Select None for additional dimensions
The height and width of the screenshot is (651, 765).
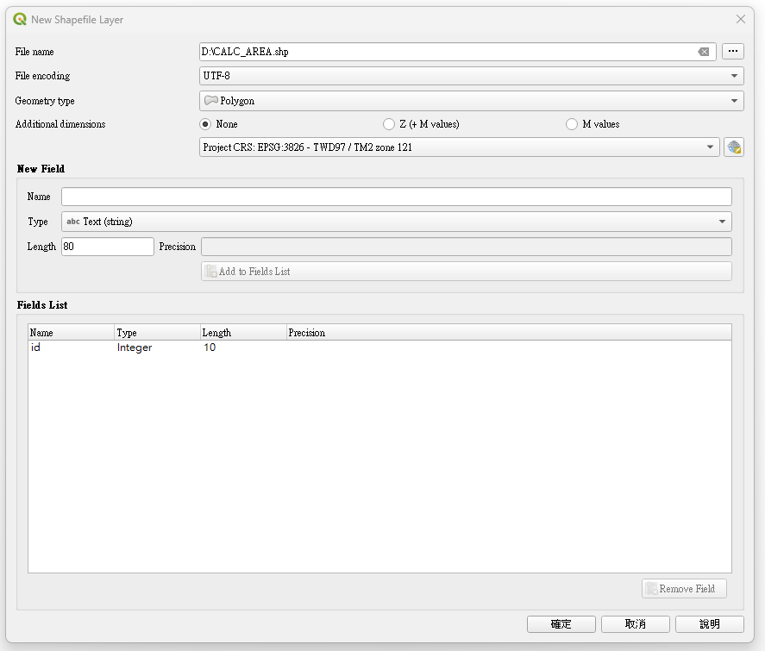pyautogui.click(x=206, y=124)
